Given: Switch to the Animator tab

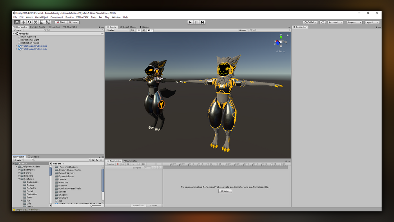Looking at the screenshot, I should tap(131, 161).
